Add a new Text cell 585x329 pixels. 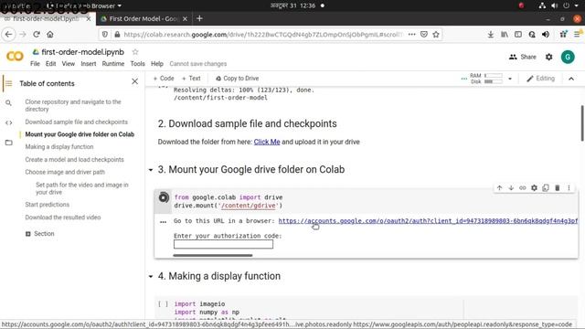point(191,79)
